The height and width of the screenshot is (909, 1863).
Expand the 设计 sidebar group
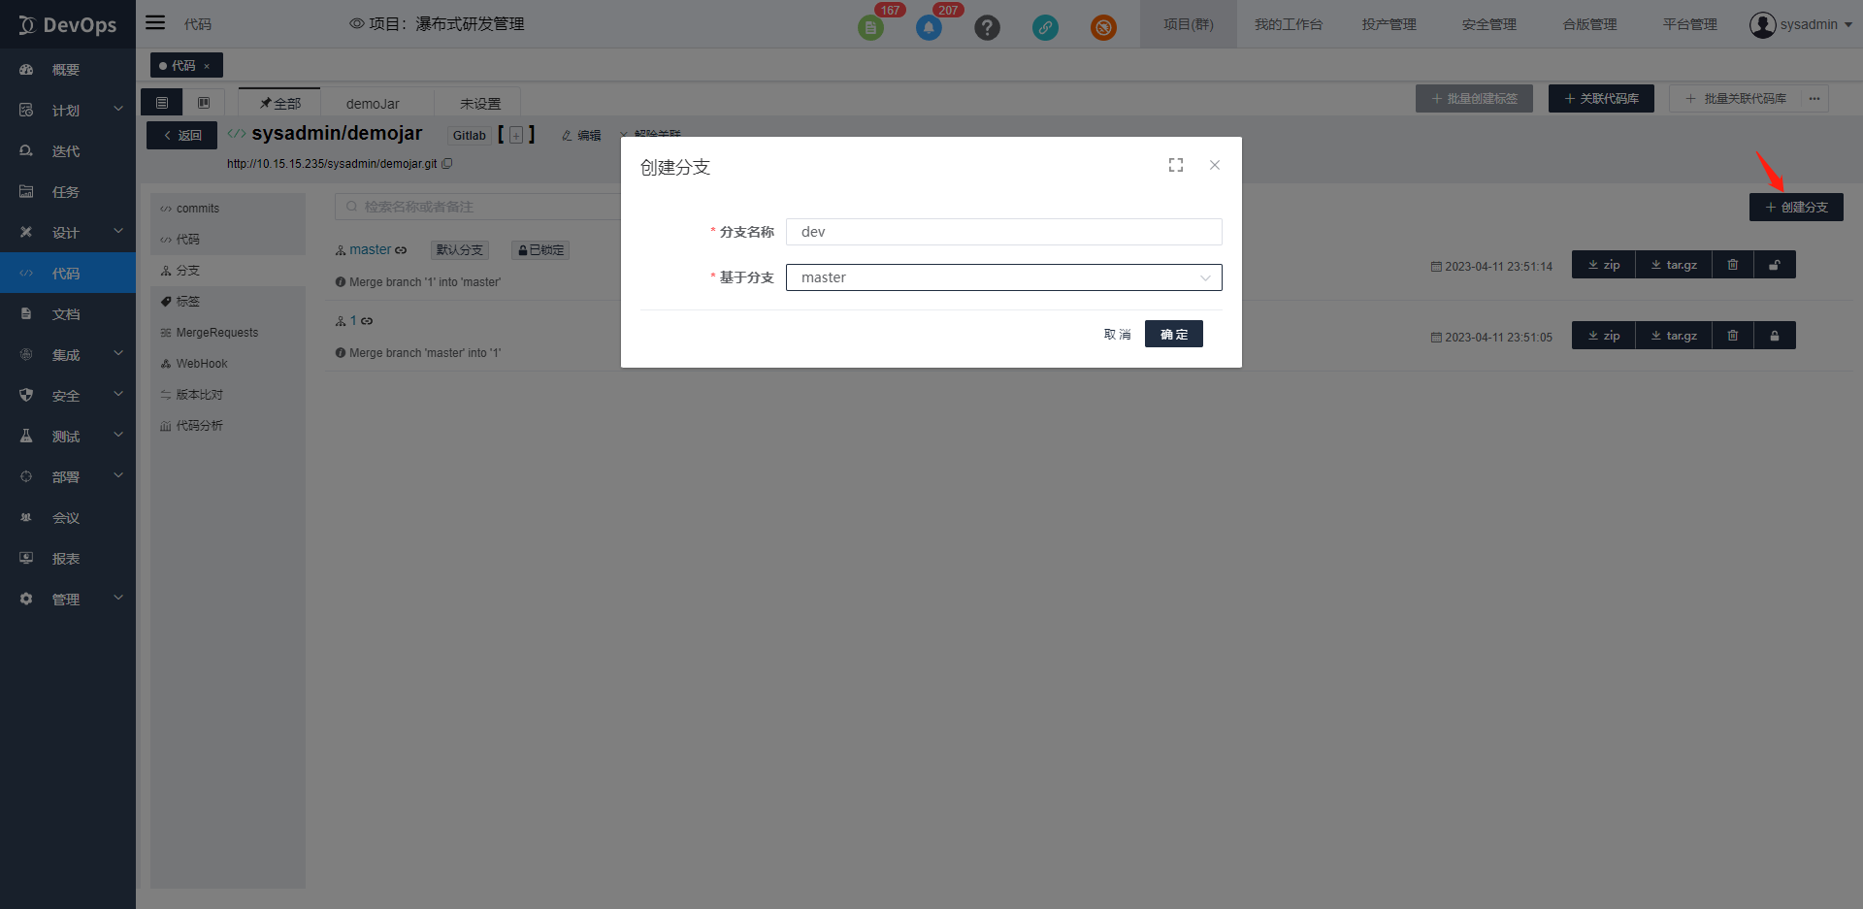(x=68, y=233)
